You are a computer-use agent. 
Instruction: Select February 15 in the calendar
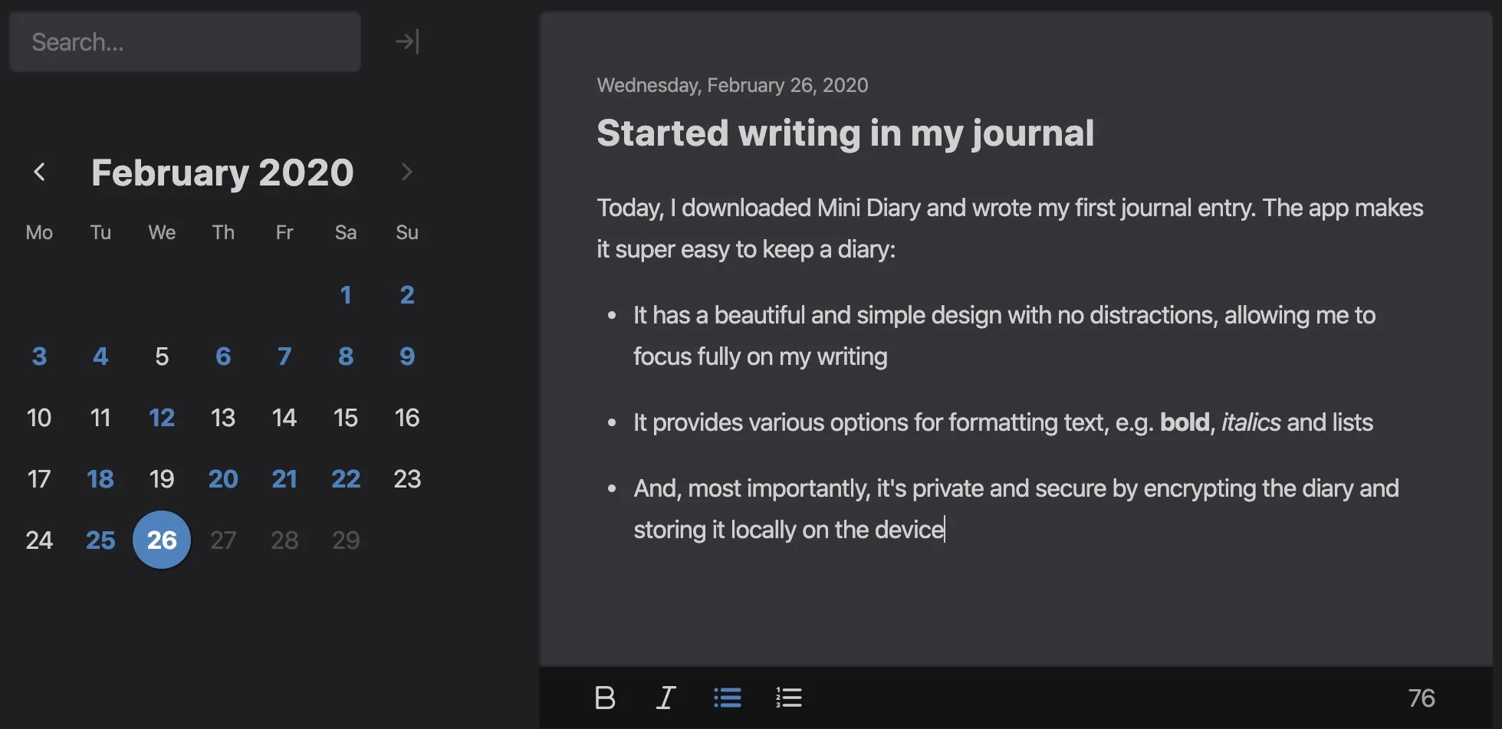(x=346, y=417)
